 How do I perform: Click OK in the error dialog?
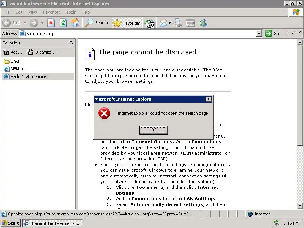pos(154,130)
